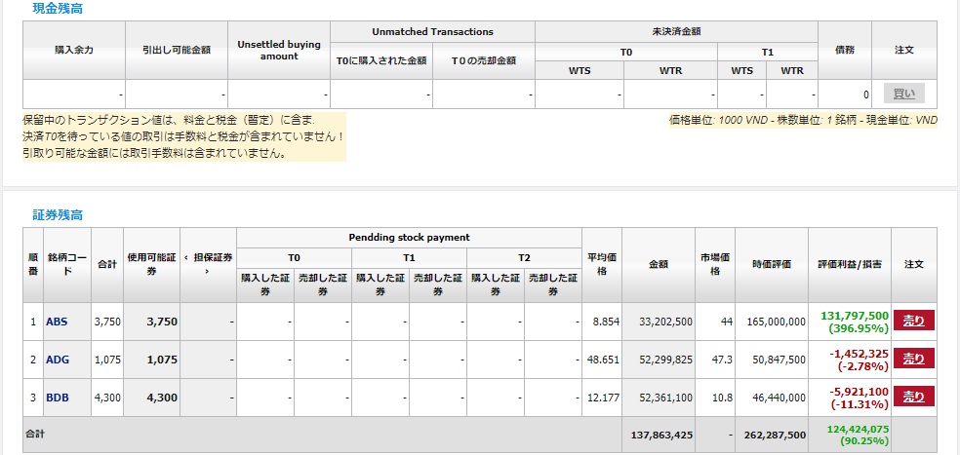
Task: Click the 債務 column header
Action: click(845, 49)
